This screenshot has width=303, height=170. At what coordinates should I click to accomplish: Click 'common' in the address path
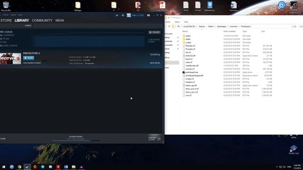(233, 26)
